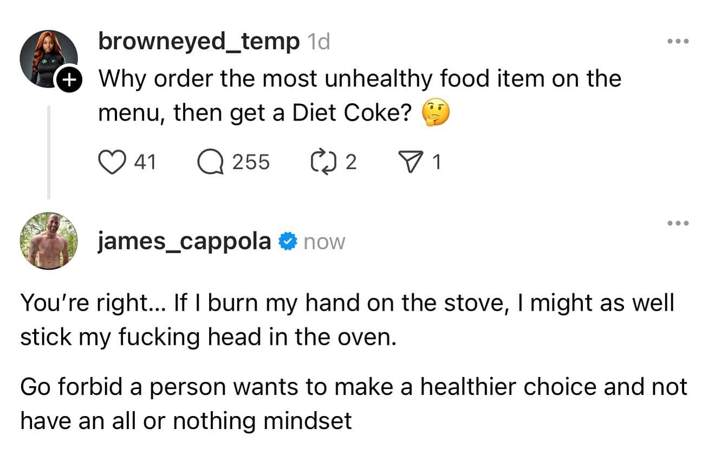Click the blue verified badge next to james_cappola
Viewport: 708px width, 455px height.
point(287,242)
